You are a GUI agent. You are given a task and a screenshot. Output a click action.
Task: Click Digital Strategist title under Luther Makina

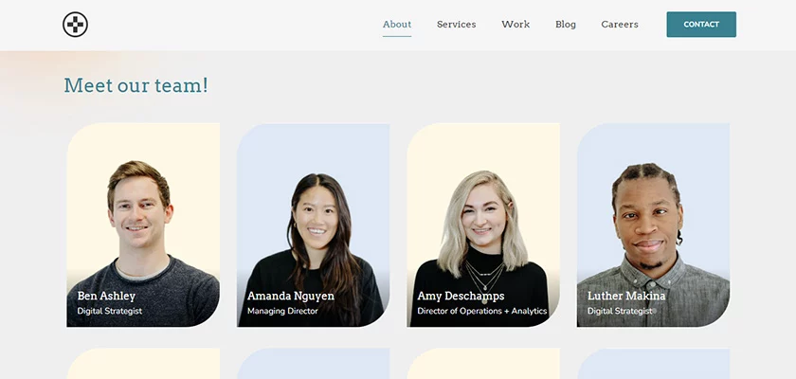pos(620,311)
